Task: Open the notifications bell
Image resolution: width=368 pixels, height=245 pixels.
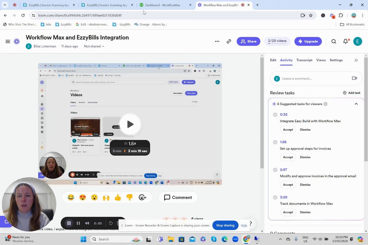Action: [x=346, y=41]
